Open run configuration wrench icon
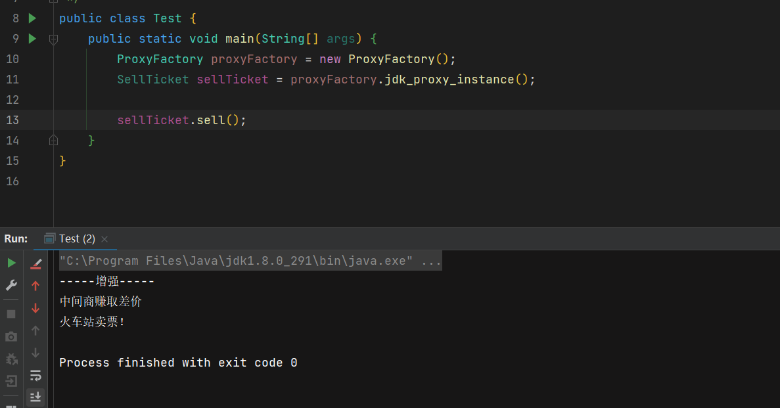The height and width of the screenshot is (408, 780). (11, 285)
